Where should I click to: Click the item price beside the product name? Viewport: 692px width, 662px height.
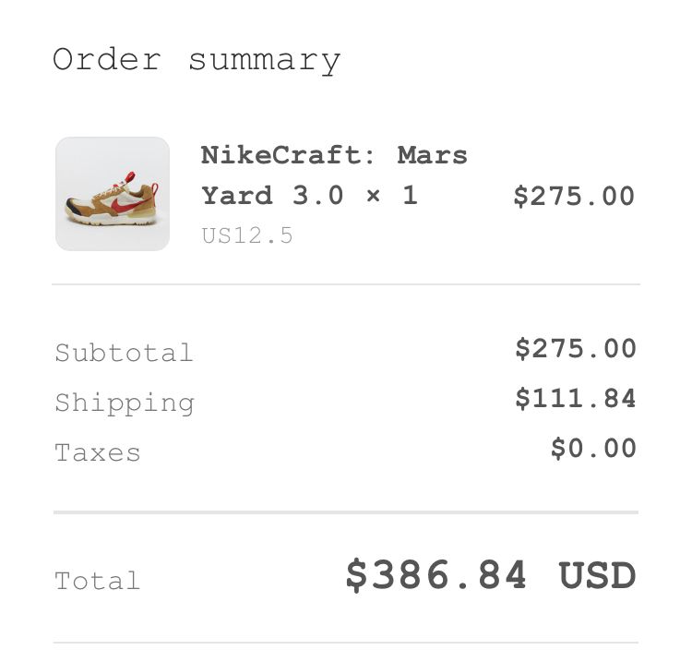coord(574,196)
